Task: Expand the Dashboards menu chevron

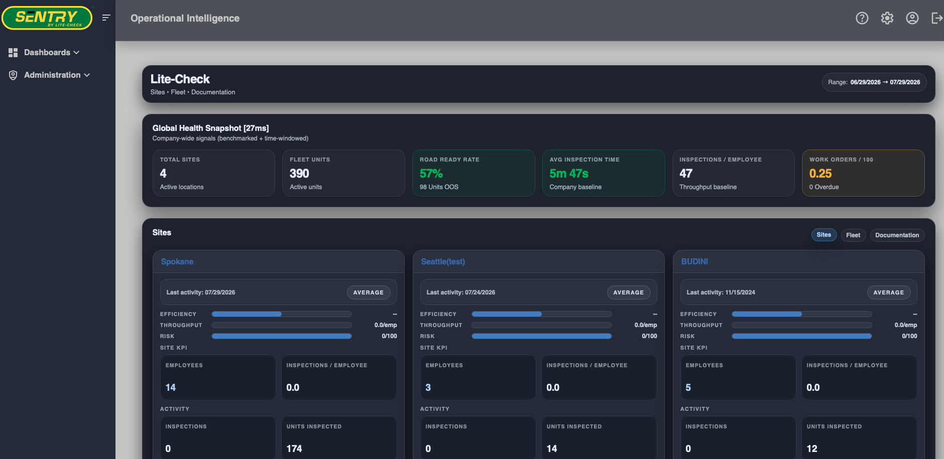Action: pos(76,53)
